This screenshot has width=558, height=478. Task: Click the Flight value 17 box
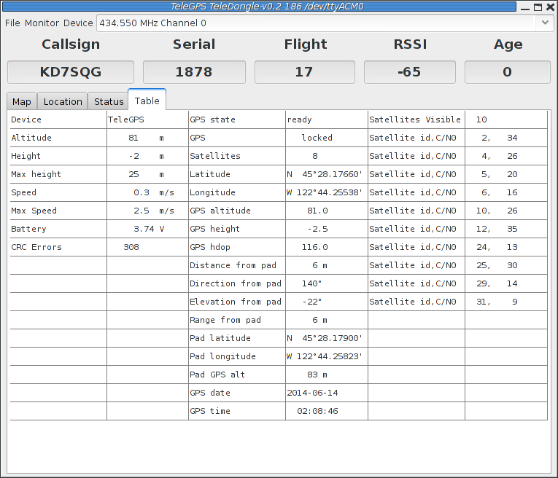pos(304,72)
